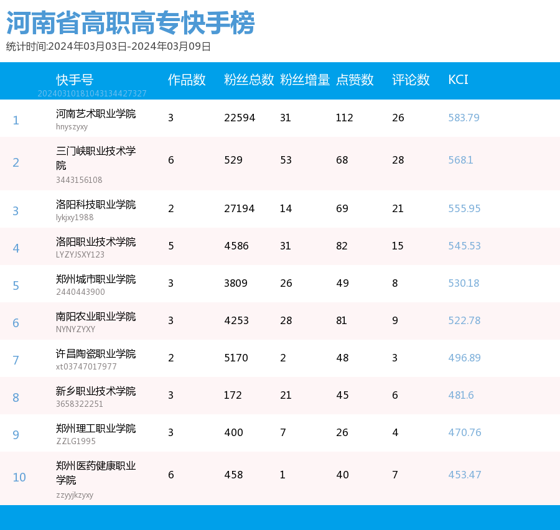560x530 pixels.
Task: Select 郑州城市职业学院 name
Action: click(x=96, y=279)
